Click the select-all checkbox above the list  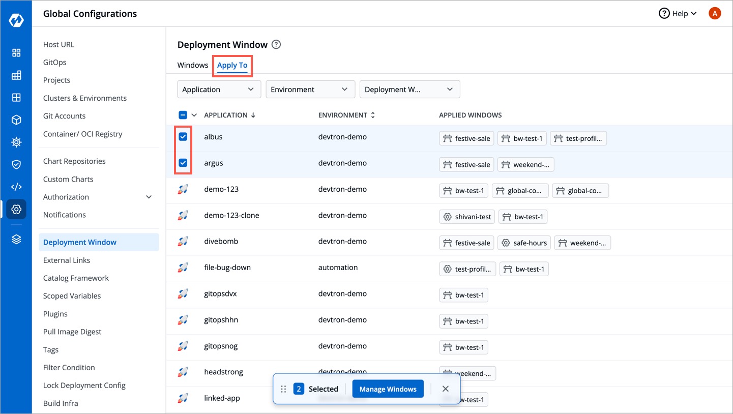183,114
